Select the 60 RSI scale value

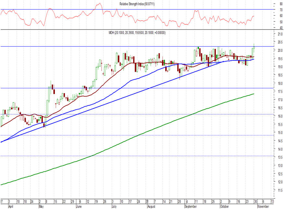point(281,16)
